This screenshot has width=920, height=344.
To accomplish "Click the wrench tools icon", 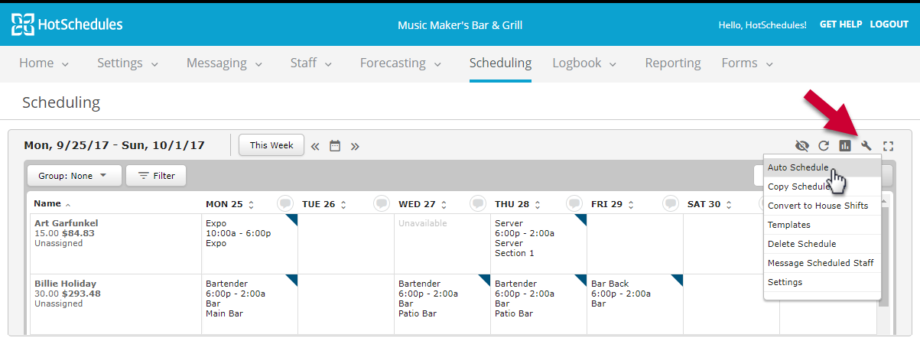I will click(x=866, y=146).
